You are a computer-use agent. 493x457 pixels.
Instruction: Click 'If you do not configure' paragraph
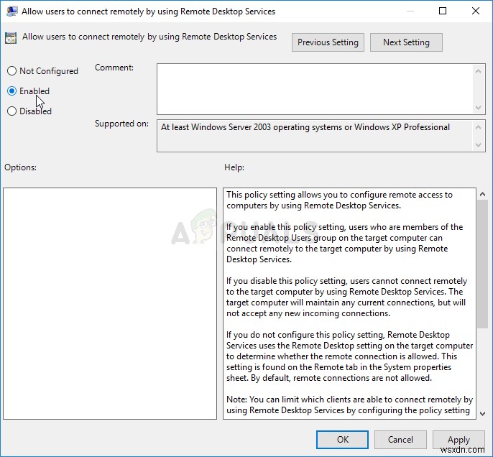pos(349,356)
